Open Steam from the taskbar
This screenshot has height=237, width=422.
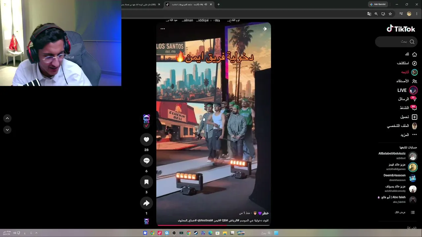click(196, 233)
